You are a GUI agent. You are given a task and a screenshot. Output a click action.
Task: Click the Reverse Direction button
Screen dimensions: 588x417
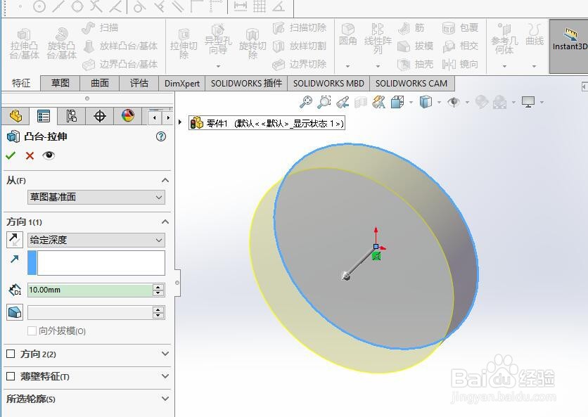[x=14, y=240]
